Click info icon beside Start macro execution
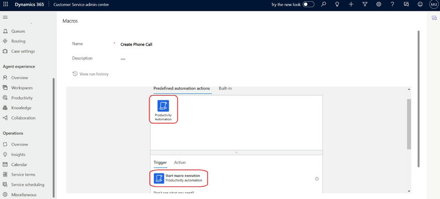The height and width of the screenshot is (199, 440). 317,179
